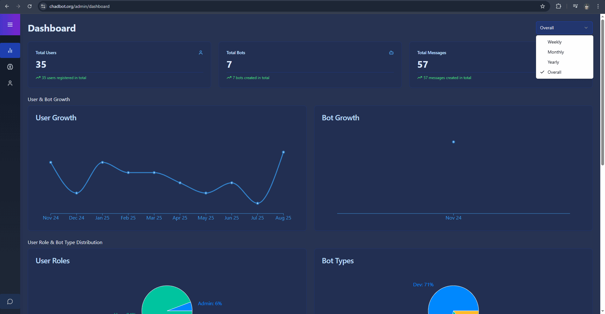Open the hamburger sidebar menu
This screenshot has width=605, height=314.
click(10, 25)
